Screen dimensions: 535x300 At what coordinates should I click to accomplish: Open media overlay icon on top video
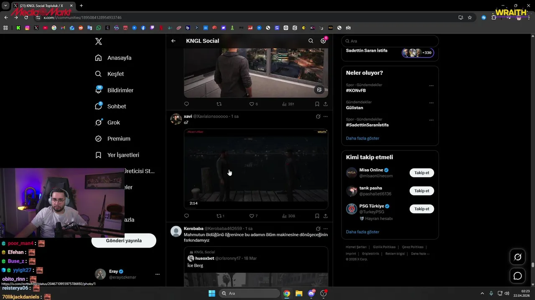[x=319, y=90]
